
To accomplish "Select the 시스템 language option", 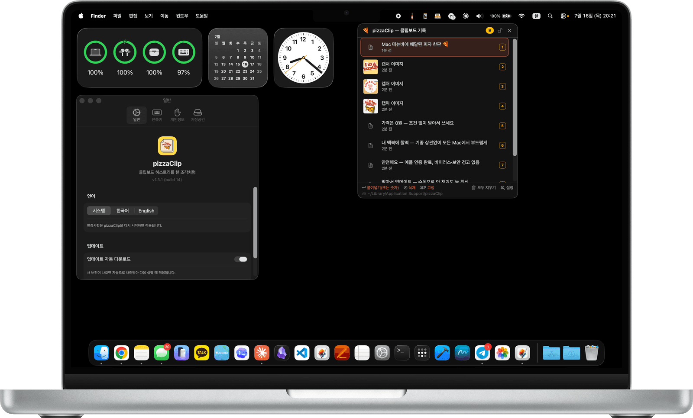I will (x=99, y=211).
